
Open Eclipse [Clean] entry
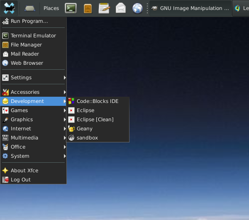click(95, 120)
